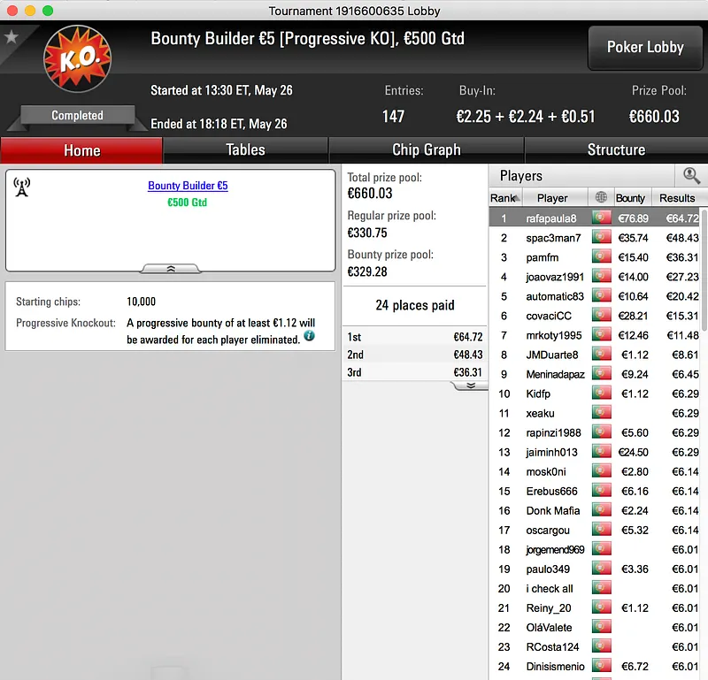
Task: Sort players by Bounty column
Action: tap(630, 198)
